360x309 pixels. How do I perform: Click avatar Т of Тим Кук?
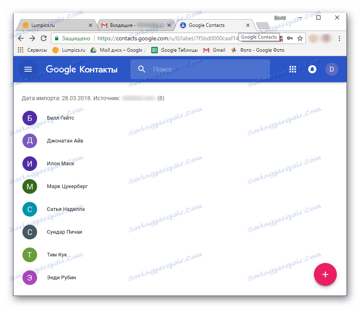click(30, 255)
